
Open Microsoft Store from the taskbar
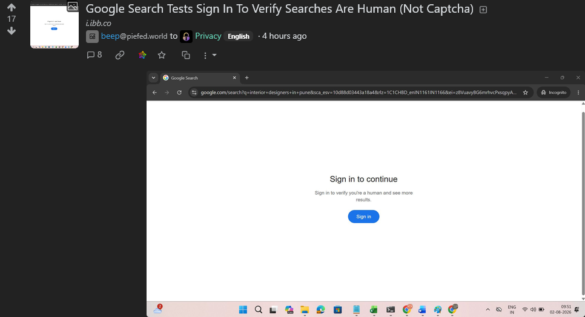pyautogui.click(x=338, y=310)
